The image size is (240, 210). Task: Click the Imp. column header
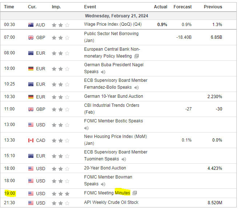point(56,7)
